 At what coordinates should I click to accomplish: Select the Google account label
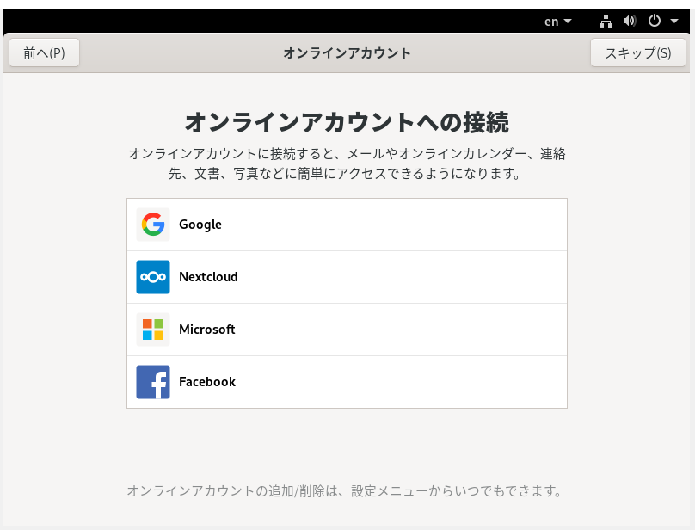click(x=200, y=225)
